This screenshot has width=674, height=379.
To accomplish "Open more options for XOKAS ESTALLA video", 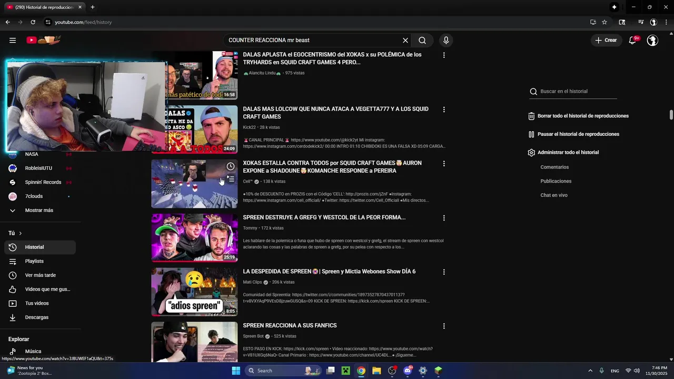I will [x=444, y=164].
